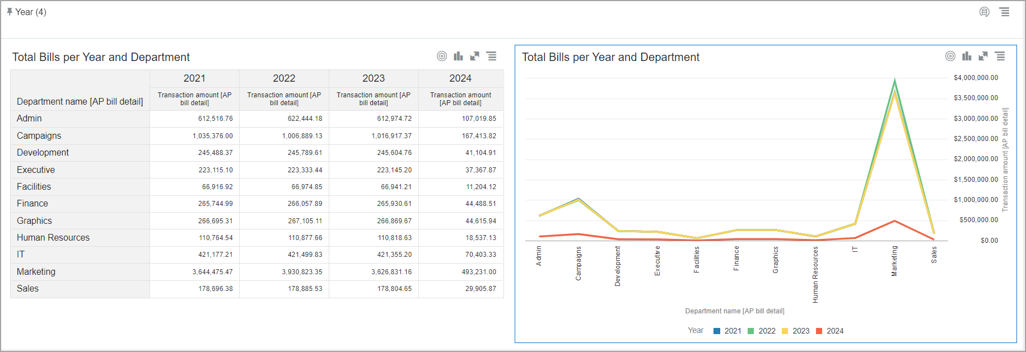Open the table panel's hamburger menu
1026x352 pixels.
[x=491, y=56]
